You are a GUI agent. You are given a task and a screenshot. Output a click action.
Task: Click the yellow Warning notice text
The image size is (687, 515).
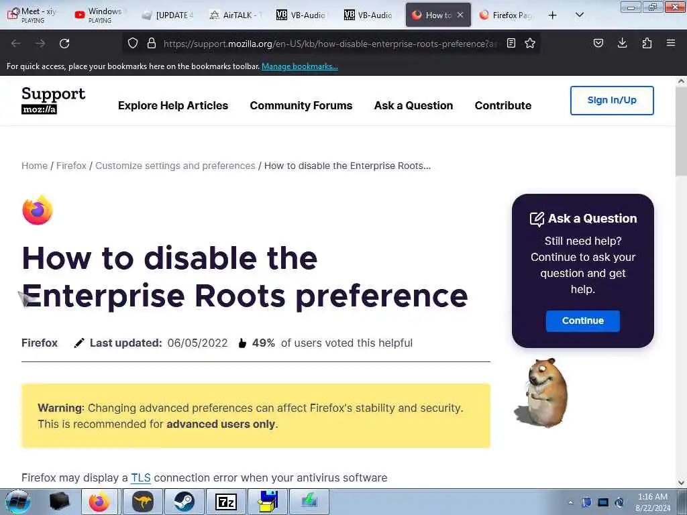pos(251,416)
